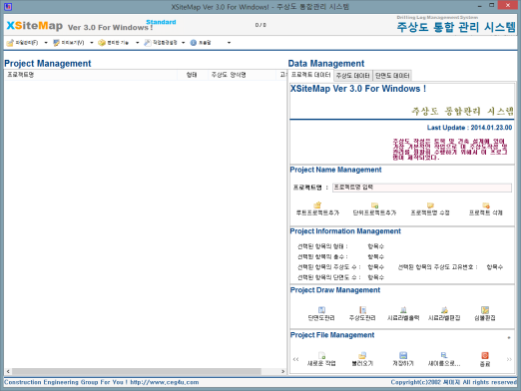521x391 pixels.
Task: Click right arrow of horizontal scrollbar
Action: [x=282, y=371]
